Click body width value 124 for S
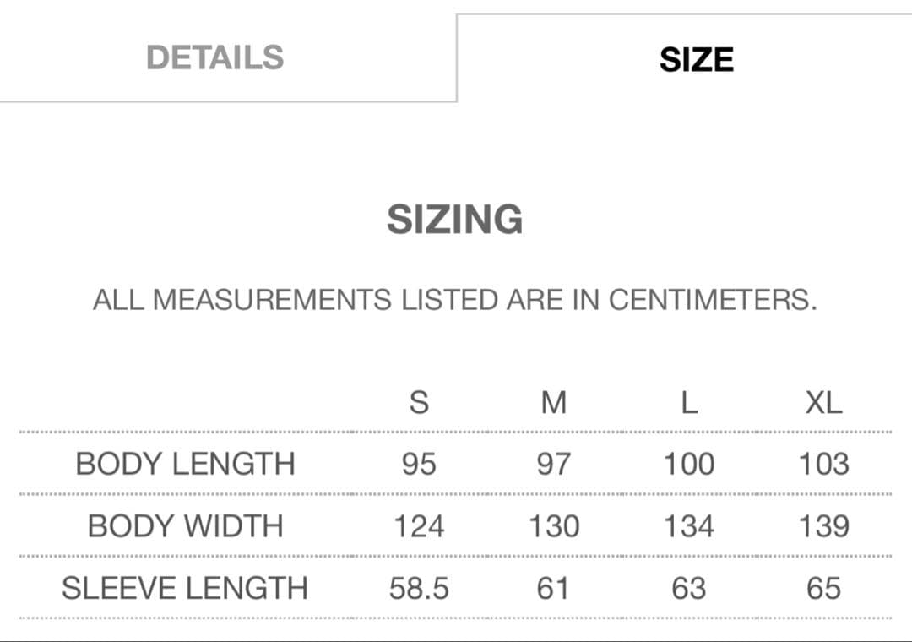This screenshot has height=642, width=912. pos(419,526)
